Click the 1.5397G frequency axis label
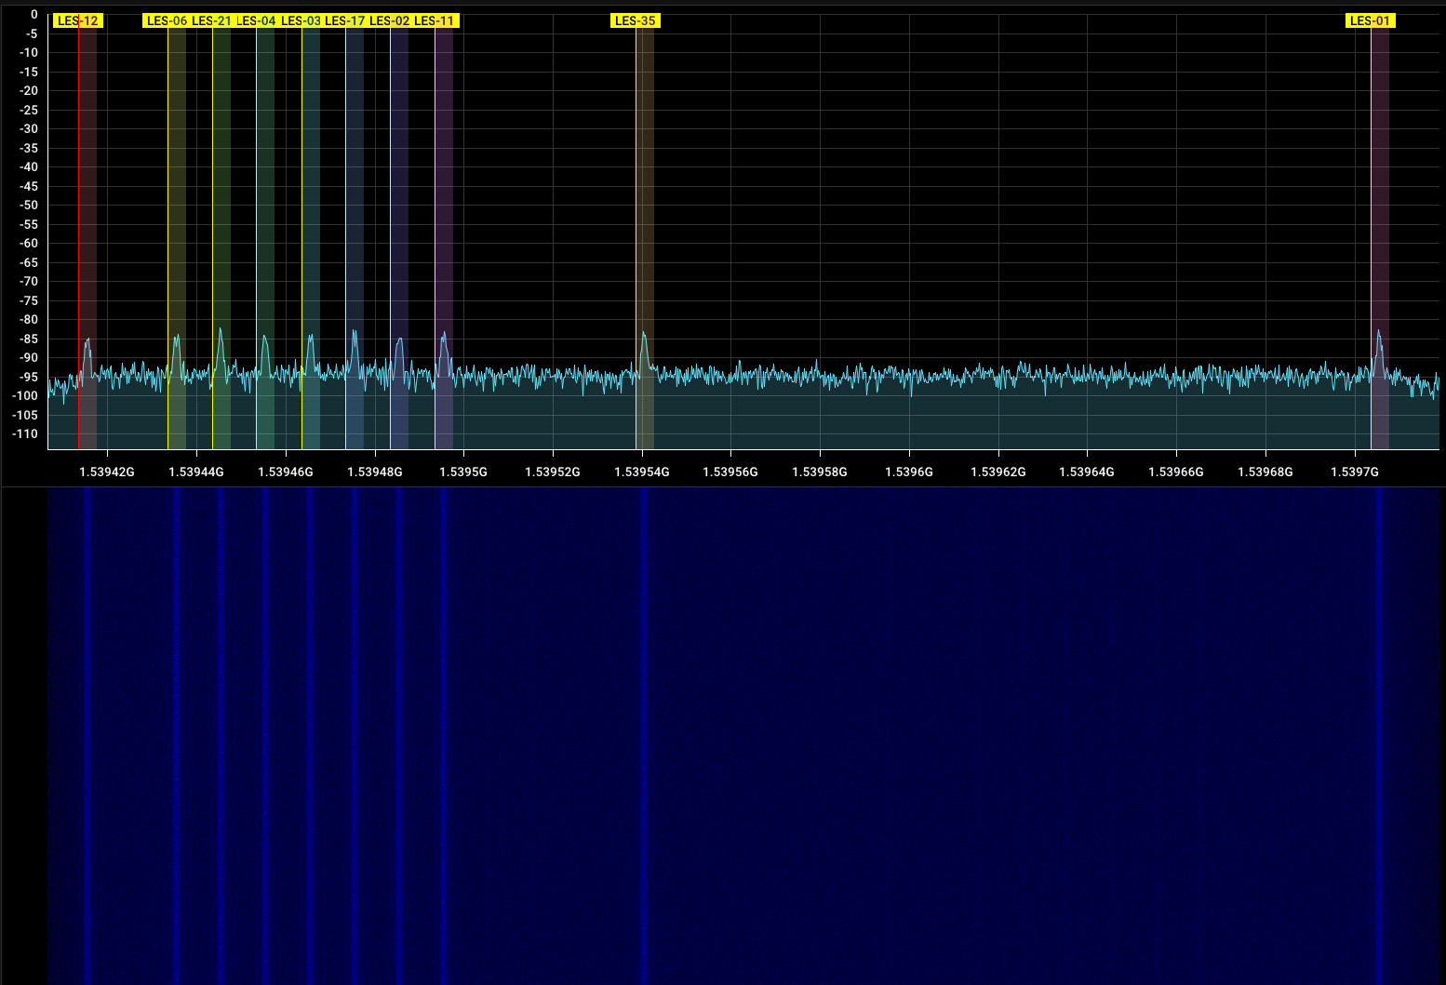 coord(1355,472)
